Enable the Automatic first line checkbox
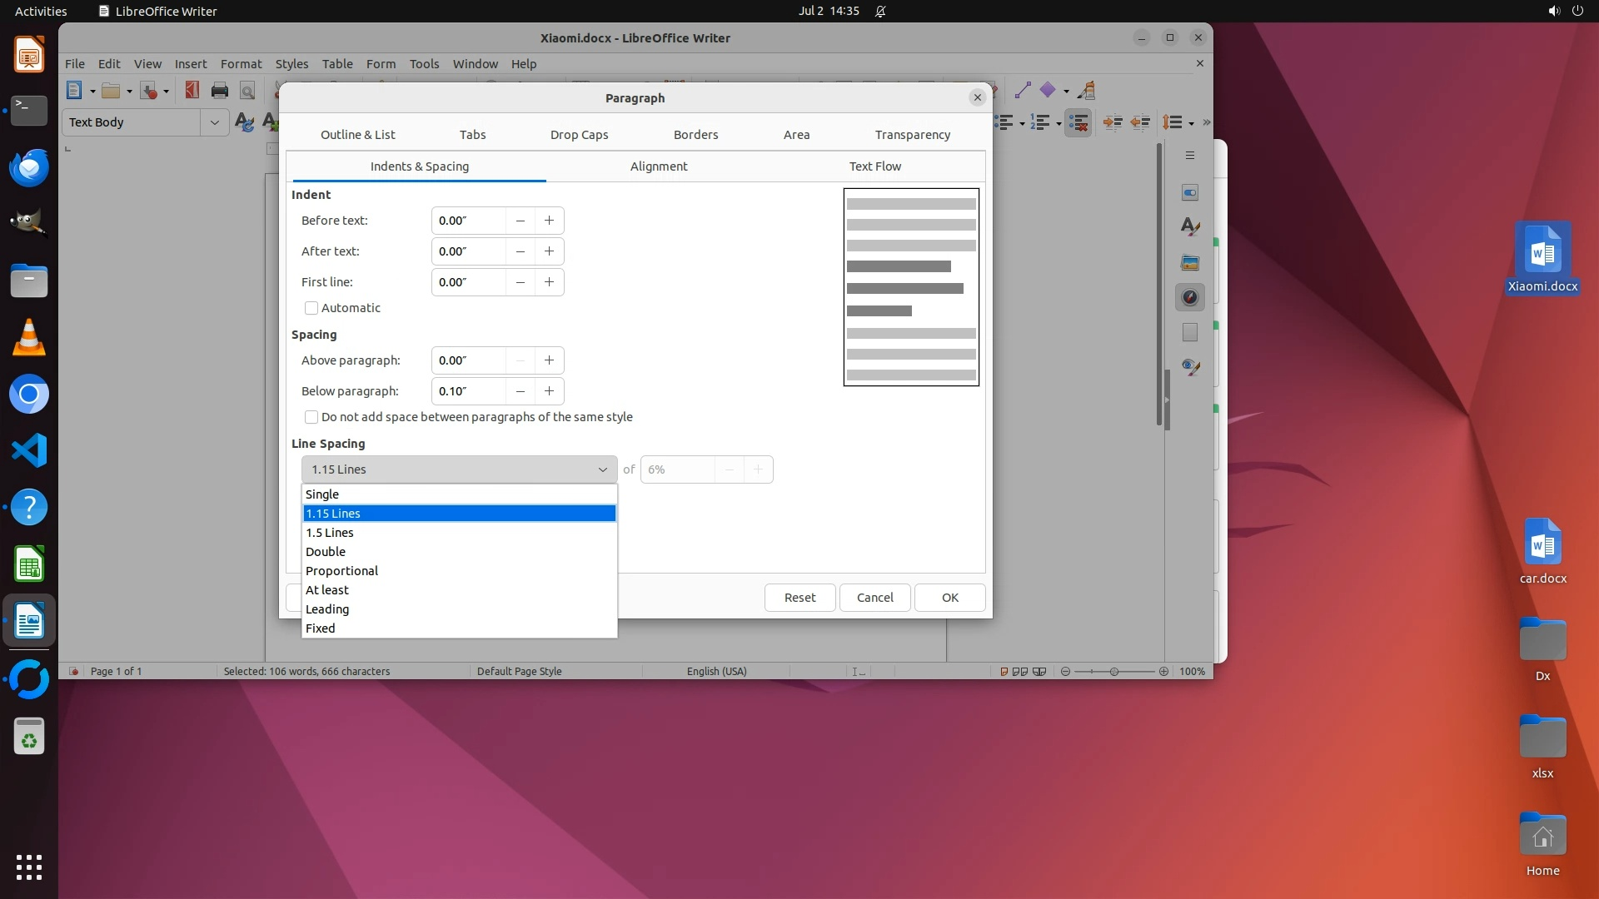This screenshot has height=899, width=1599. (x=311, y=308)
